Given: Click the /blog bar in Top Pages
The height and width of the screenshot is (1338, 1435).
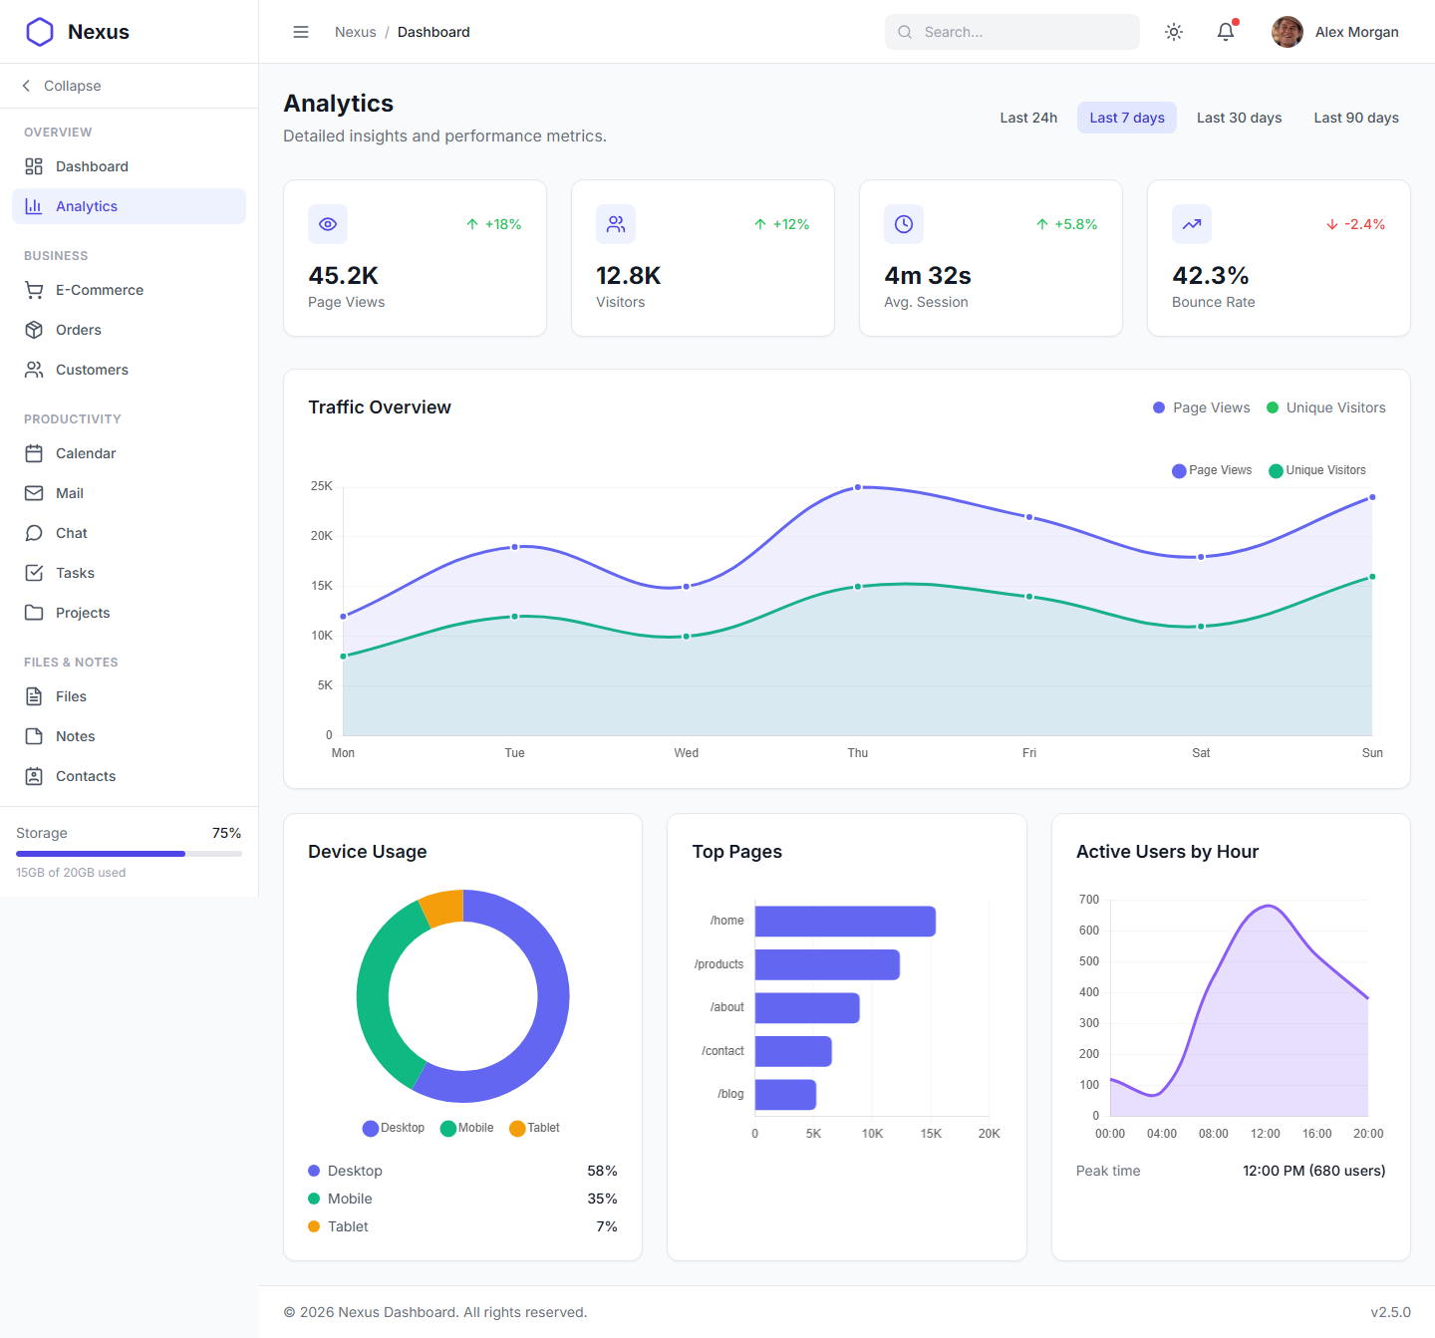Looking at the screenshot, I should click(785, 1094).
